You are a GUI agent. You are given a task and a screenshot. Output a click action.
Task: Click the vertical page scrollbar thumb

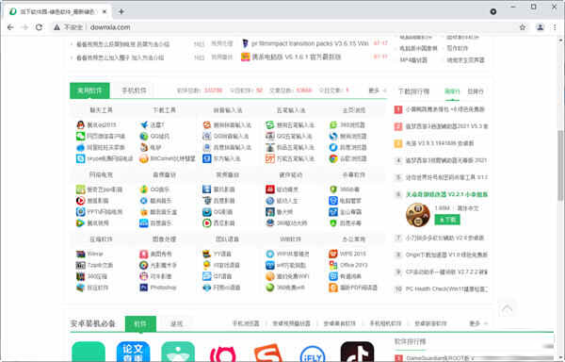coord(560,165)
